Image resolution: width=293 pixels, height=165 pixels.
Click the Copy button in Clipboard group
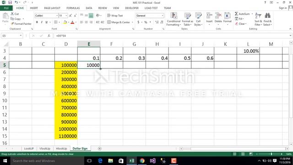(16, 19)
